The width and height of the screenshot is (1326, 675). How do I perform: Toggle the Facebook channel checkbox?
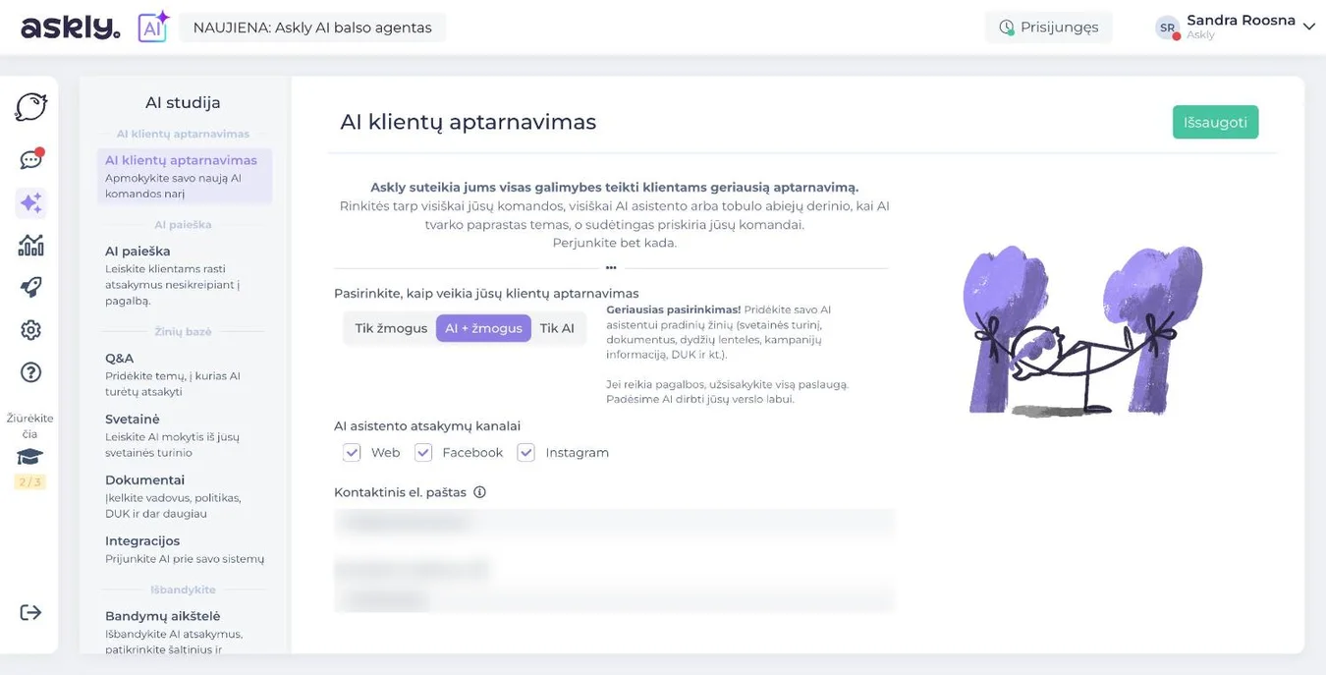tap(423, 452)
